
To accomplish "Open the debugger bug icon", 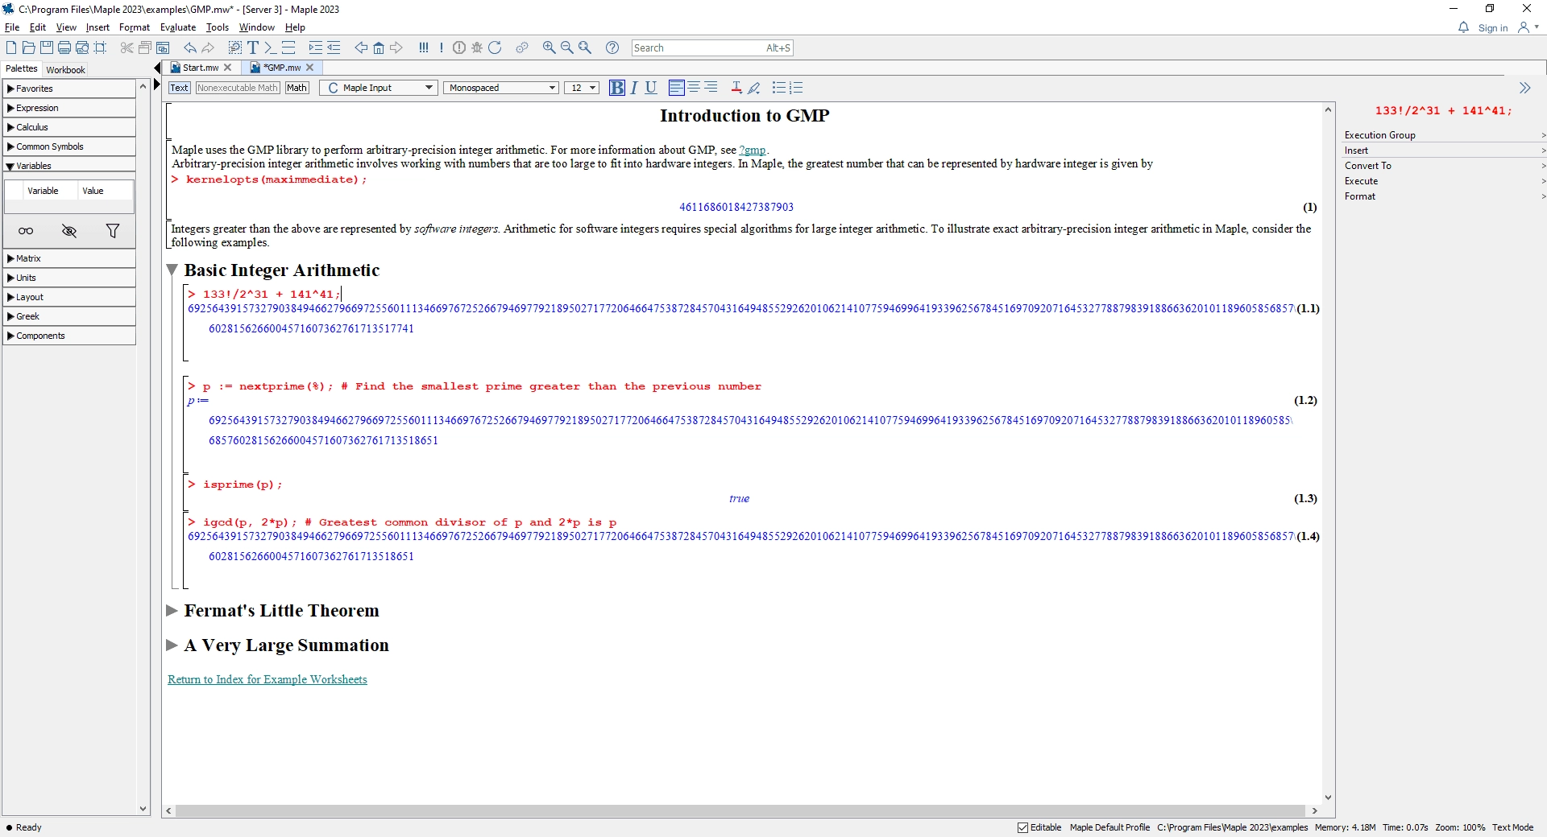I will (477, 47).
